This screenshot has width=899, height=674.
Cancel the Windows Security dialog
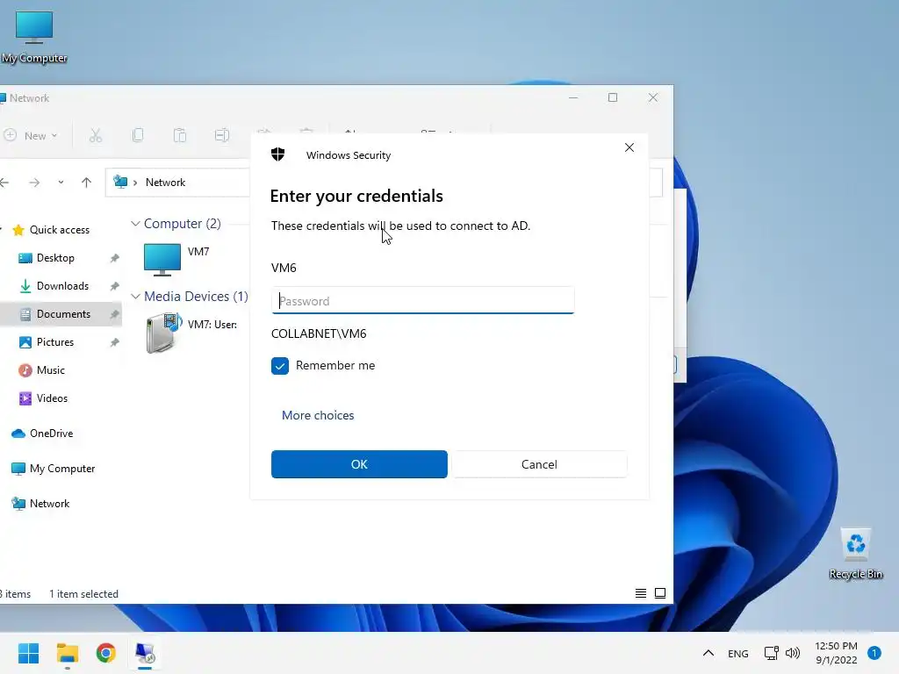pos(539,464)
